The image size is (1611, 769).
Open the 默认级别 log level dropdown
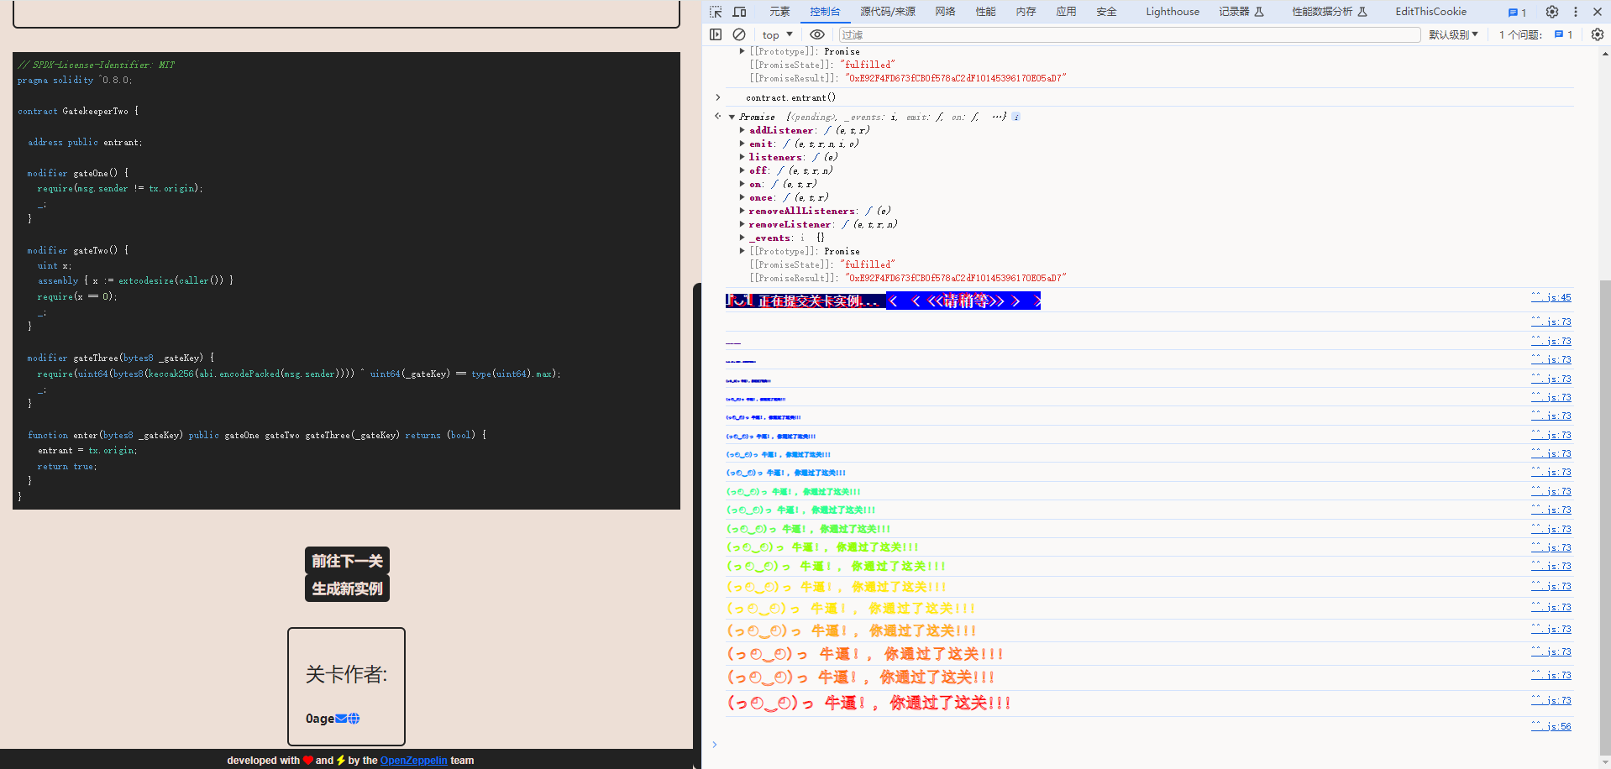[1454, 34]
